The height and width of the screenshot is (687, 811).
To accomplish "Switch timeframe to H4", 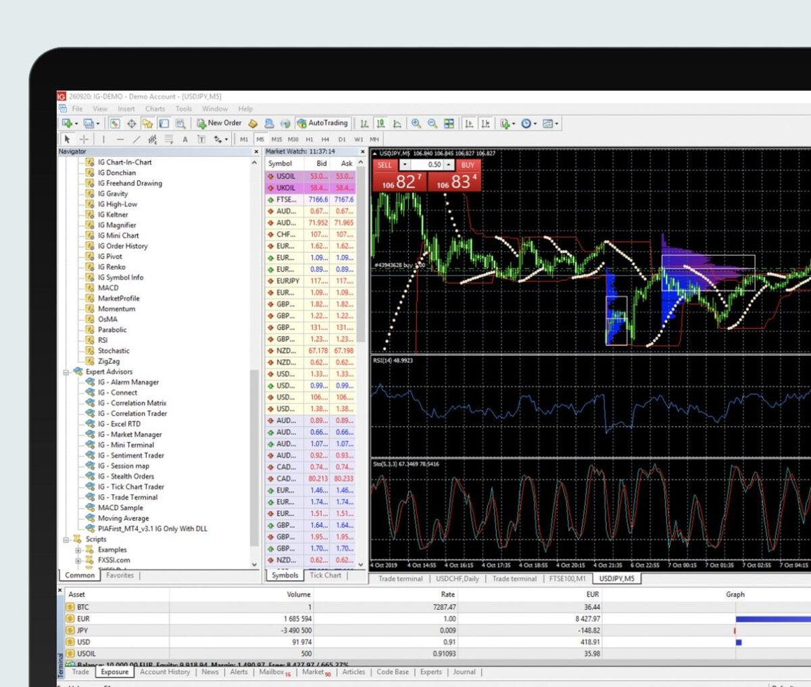I will [x=325, y=139].
